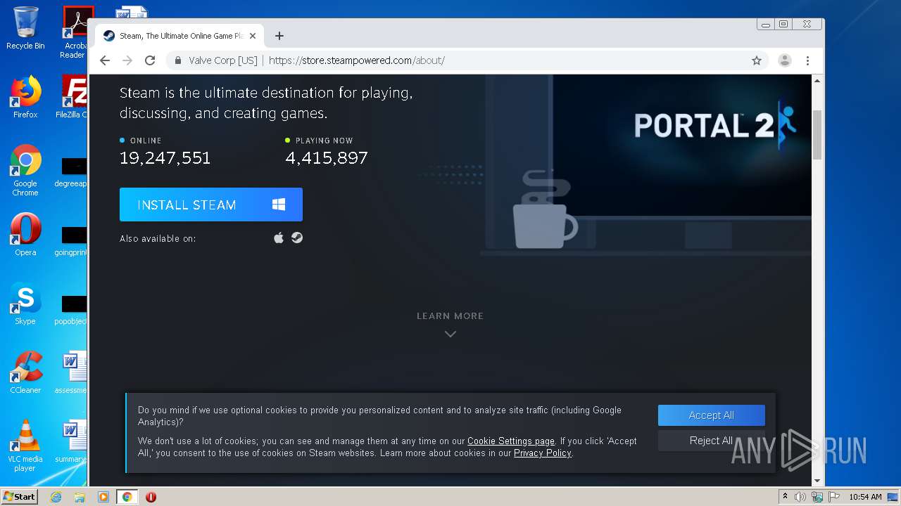Click the Chrome taskbar button
Viewport: 901px width, 506px height.
127,497
